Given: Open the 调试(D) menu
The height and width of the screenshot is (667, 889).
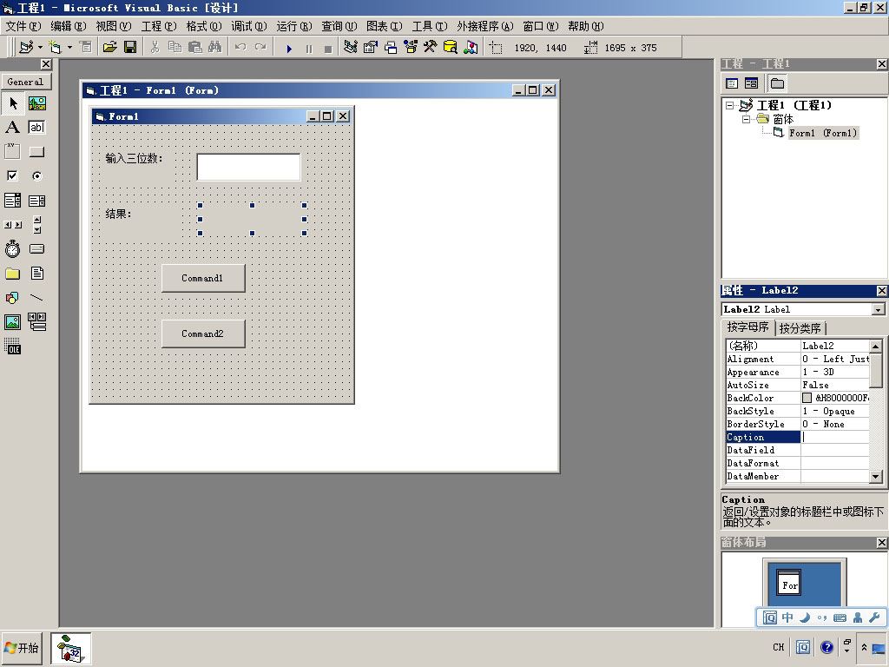Looking at the screenshot, I should (249, 26).
